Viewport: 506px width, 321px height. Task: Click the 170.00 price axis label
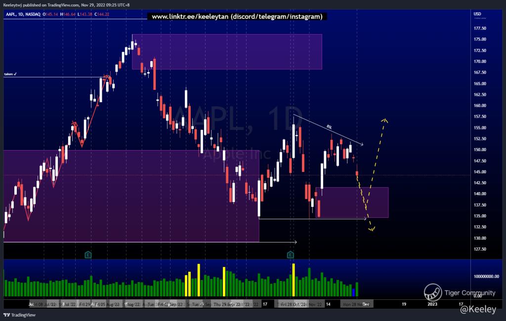coord(480,61)
